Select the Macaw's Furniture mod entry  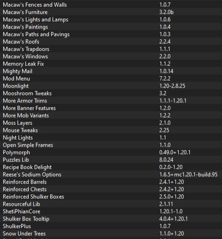point(111,12)
